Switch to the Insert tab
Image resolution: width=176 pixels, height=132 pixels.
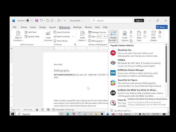coord(33,27)
